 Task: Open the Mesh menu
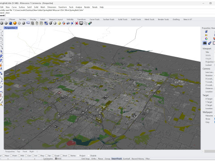(43, 7)
